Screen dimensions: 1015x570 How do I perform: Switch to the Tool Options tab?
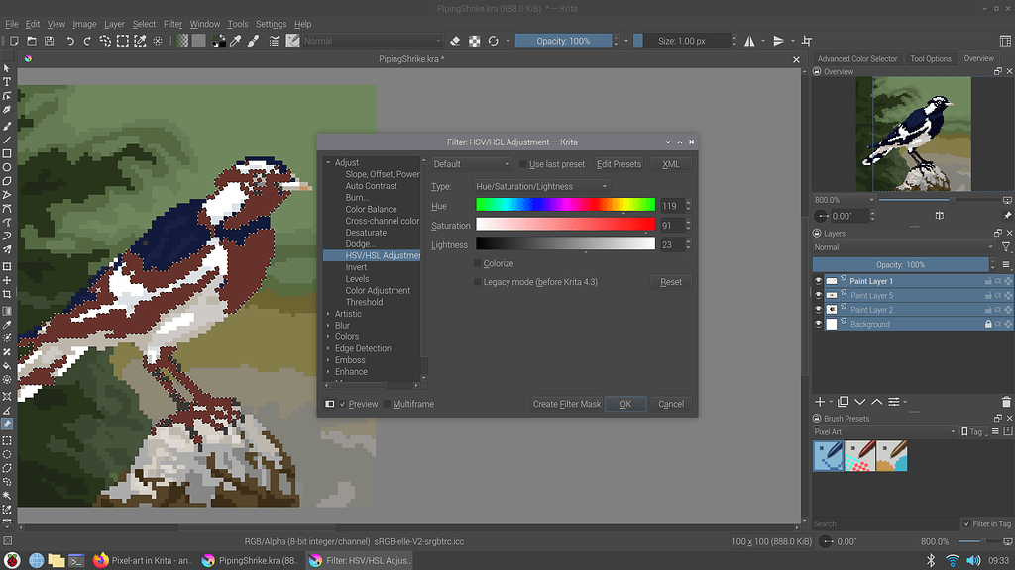coord(930,59)
